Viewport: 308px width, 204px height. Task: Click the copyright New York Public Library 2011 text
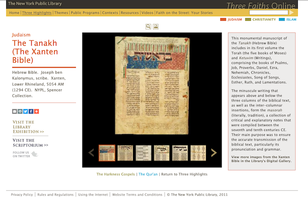pos(197,195)
